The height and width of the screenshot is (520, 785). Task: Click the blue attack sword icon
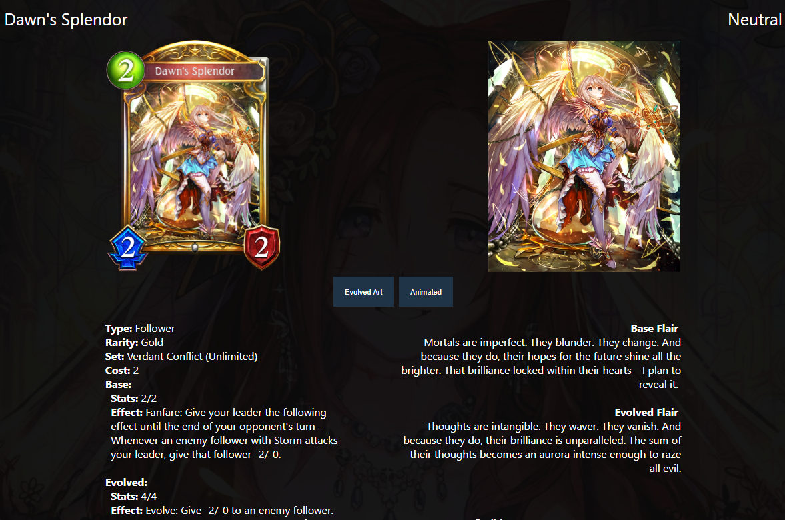[x=128, y=247]
